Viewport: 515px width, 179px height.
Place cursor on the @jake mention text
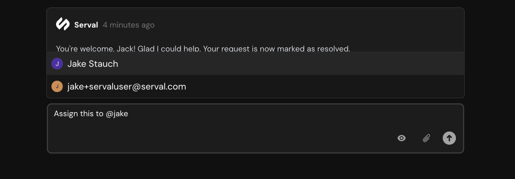click(x=117, y=114)
